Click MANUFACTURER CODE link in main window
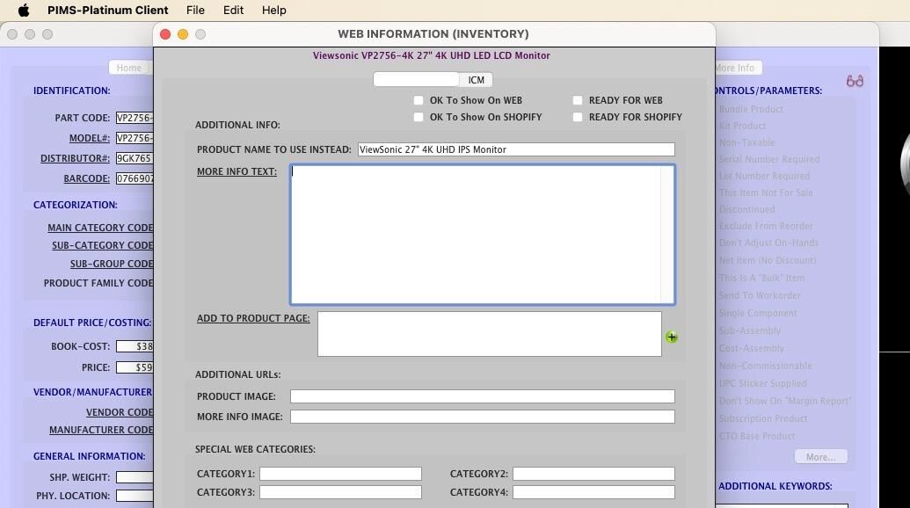This screenshot has width=910, height=508. coord(101,430)
